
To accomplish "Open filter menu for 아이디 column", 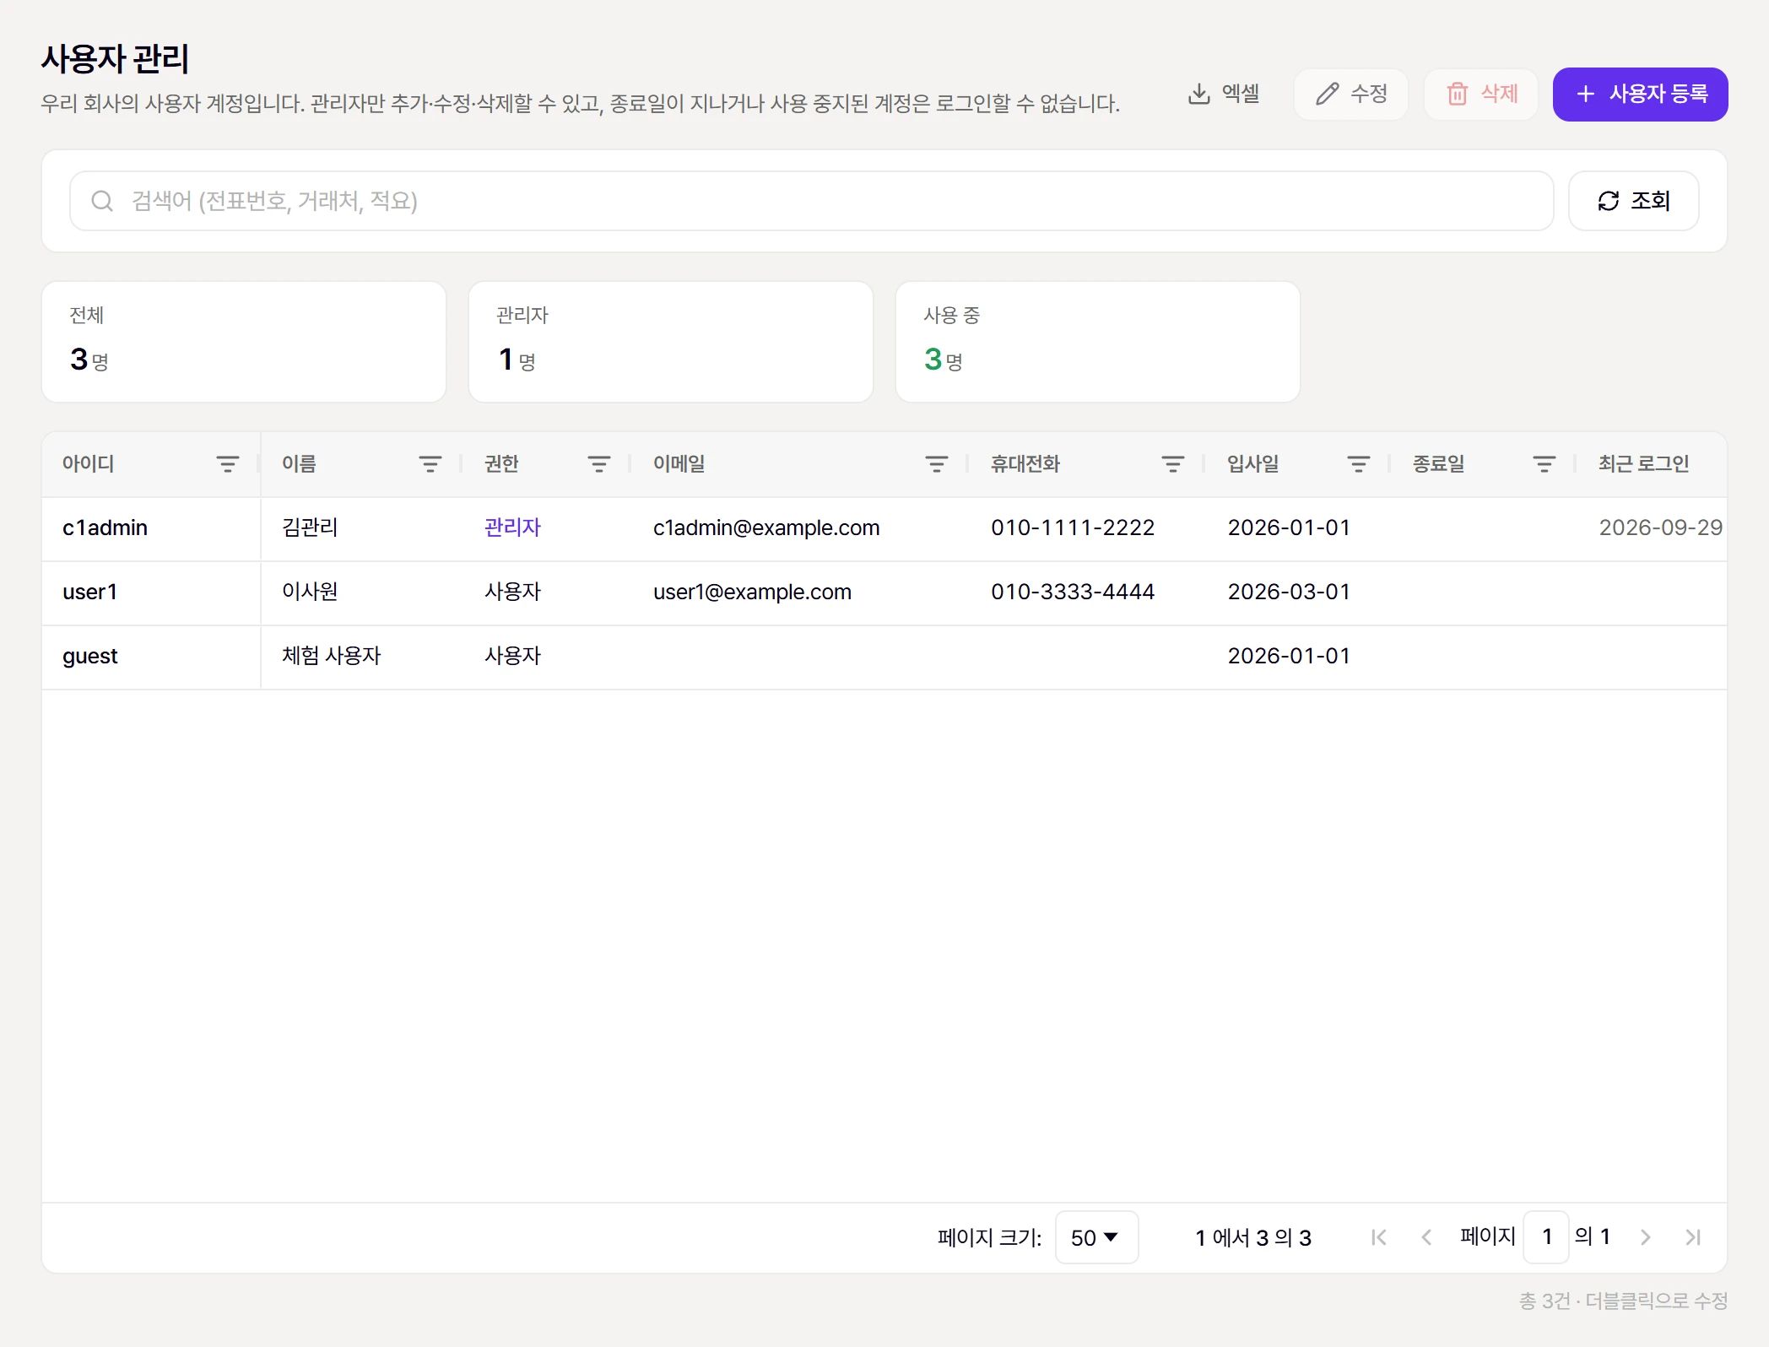I will click(x=227, y=464).
